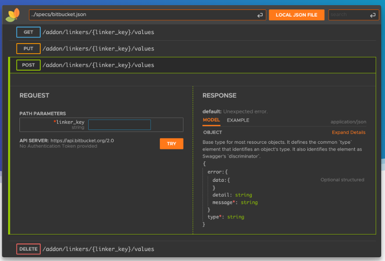Click the enter arrow in spec URL field

click(x=260, y=15)
